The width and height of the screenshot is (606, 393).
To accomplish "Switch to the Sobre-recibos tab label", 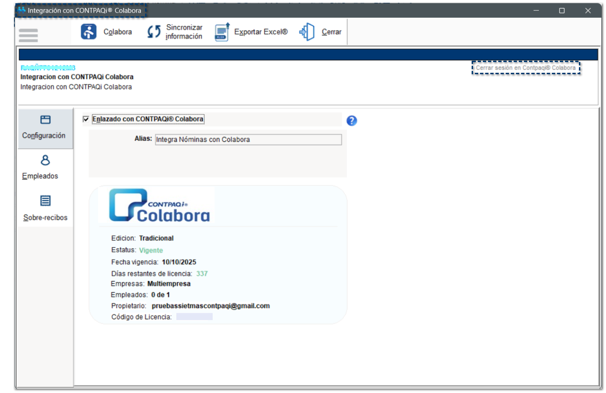I will point(45,218).
